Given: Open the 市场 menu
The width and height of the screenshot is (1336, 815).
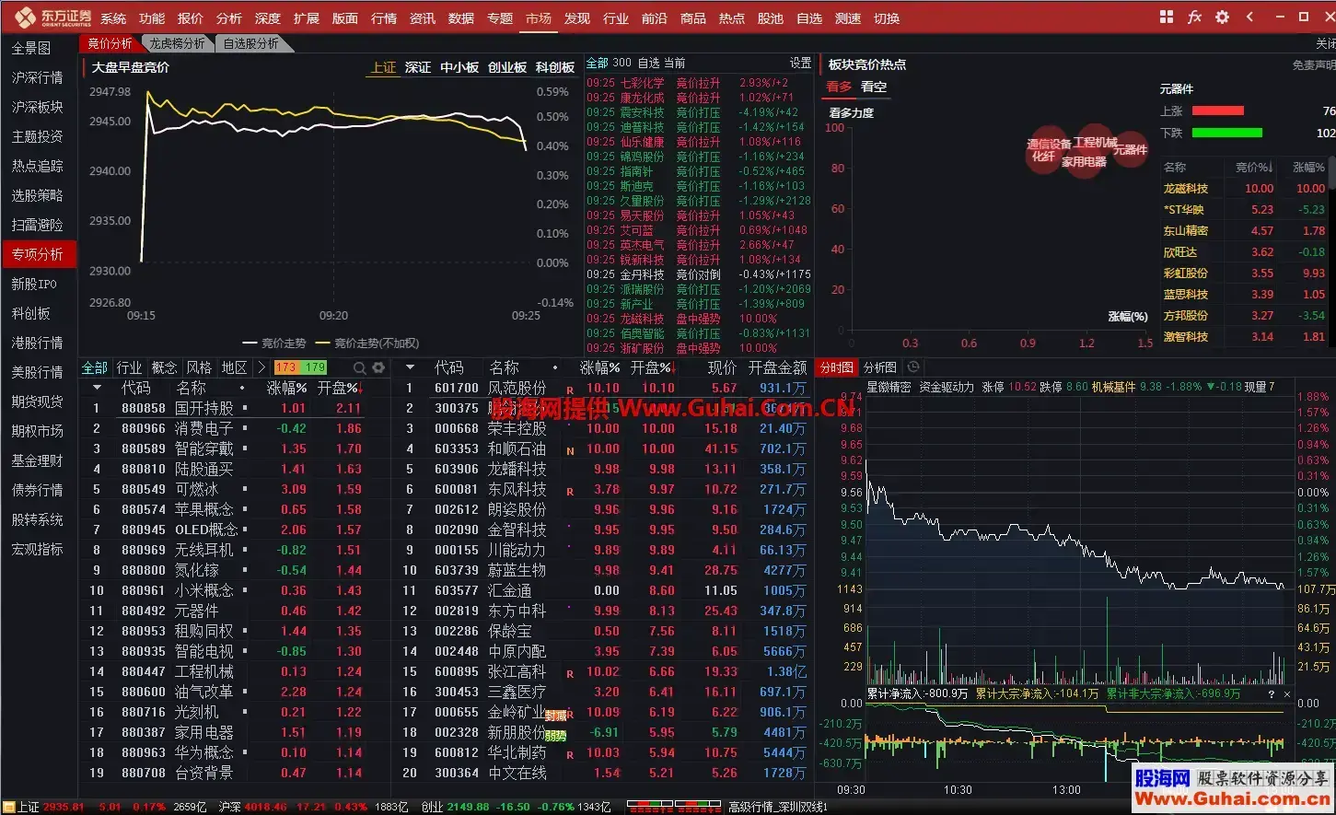Looking at the screenshot, I should [x=539, y=18].
